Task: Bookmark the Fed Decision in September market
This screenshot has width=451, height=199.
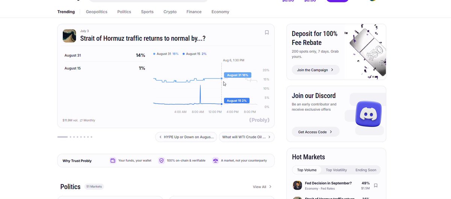Action: click(x=375, y=186)
